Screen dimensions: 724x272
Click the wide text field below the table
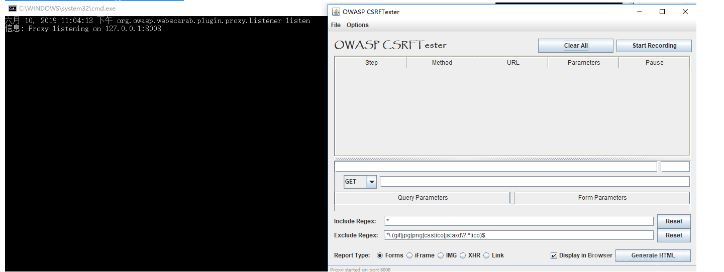coord(495,167)
